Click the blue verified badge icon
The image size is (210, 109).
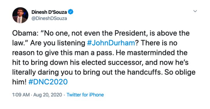(71, 12)
